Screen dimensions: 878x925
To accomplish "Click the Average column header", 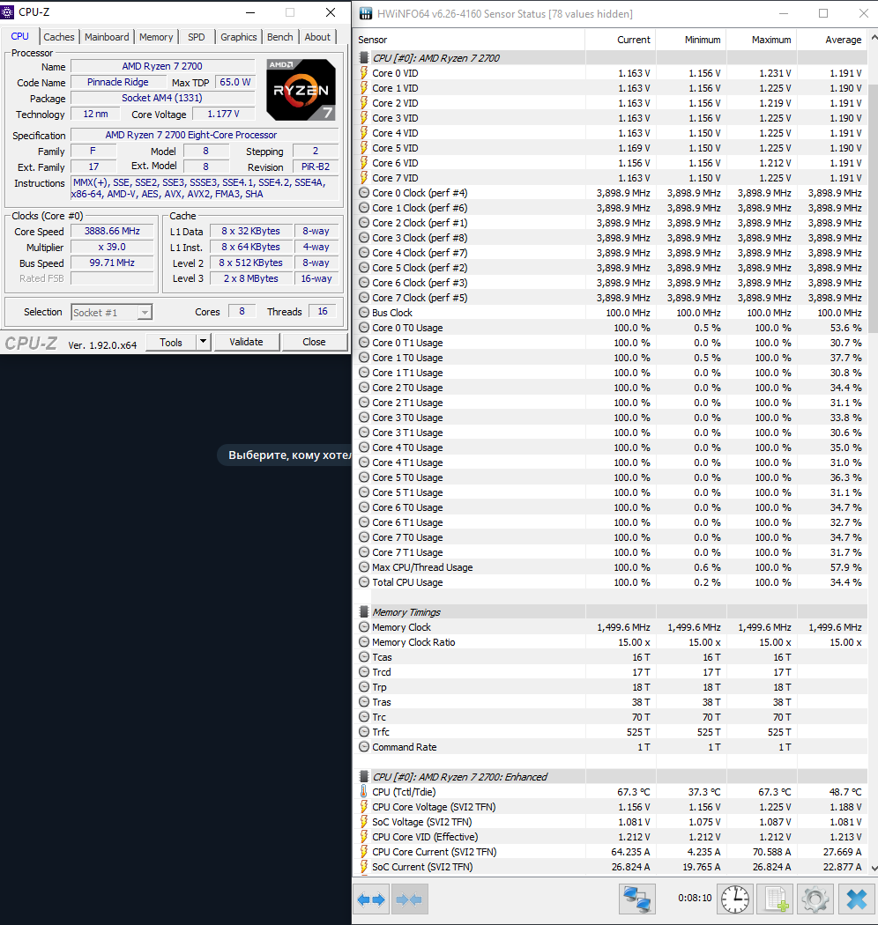I will click(832, 40).
